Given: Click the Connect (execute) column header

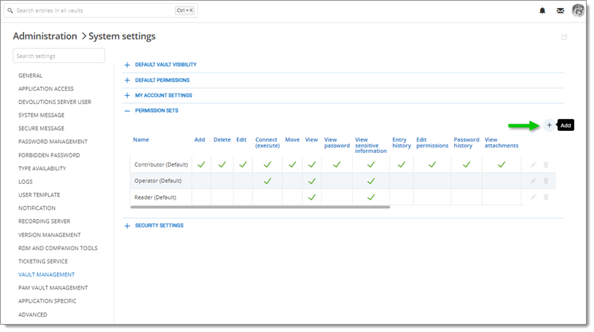Looking at the screenshot, I should click(268, 143).
